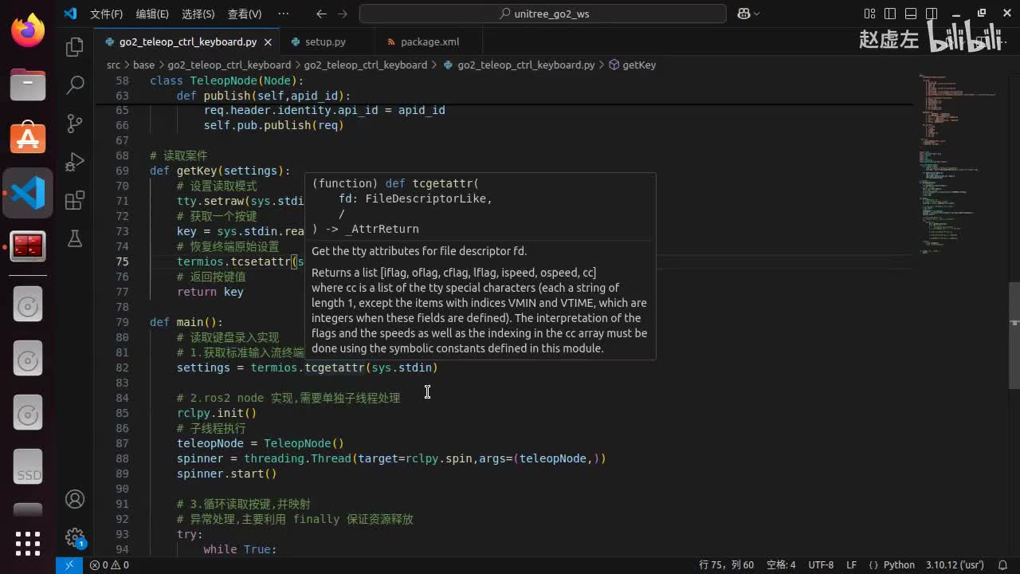Screen dimensions: 1020x574
Task: Expand the base breadcrumb
Action: pyautogui.click(x=143, y=65)
